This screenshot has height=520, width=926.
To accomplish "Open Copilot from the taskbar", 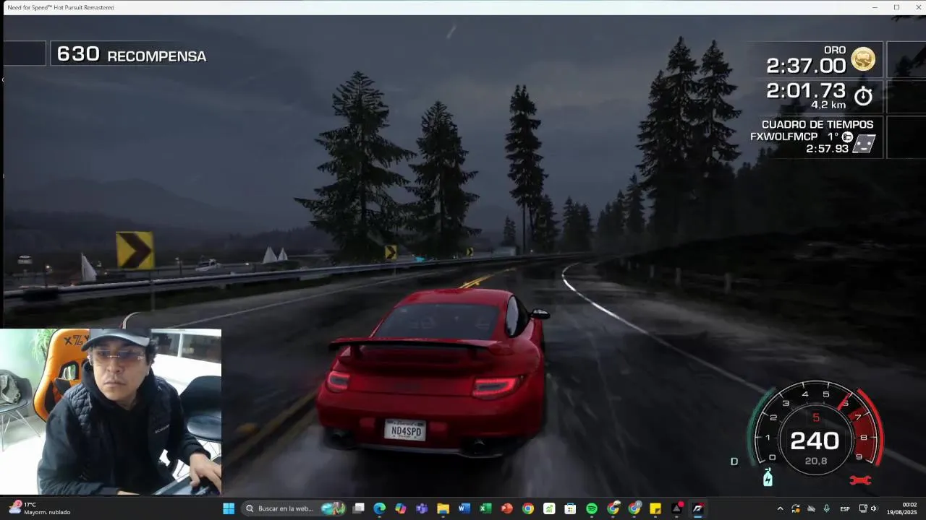I will point(401,508).
